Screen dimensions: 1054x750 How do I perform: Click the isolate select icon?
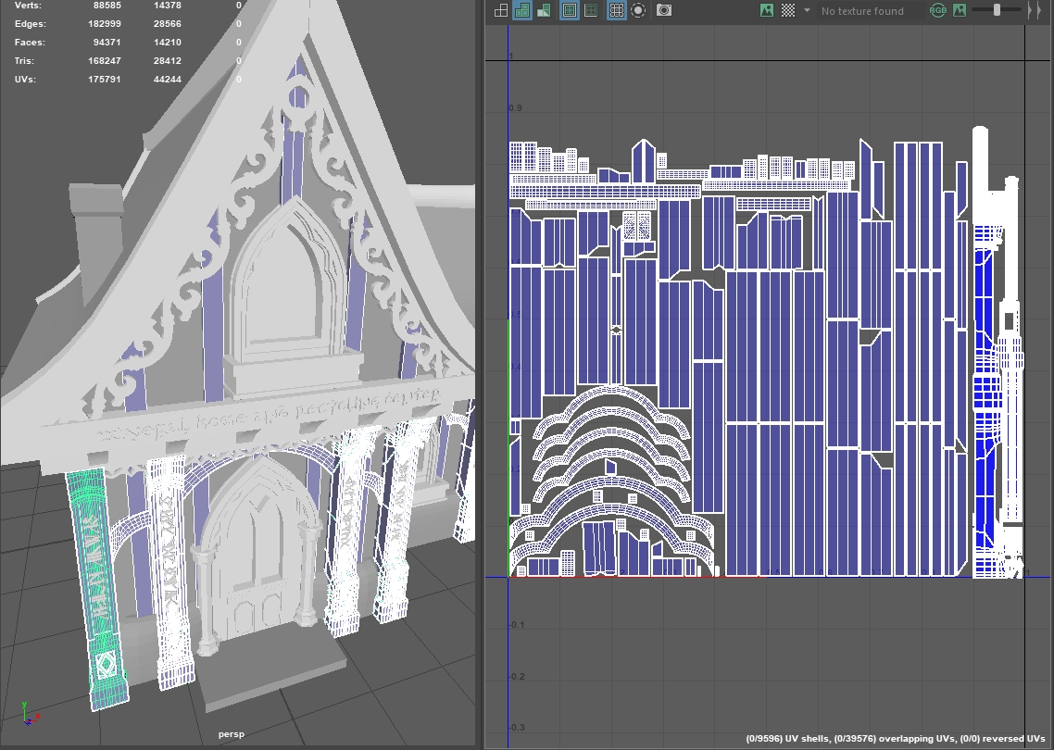(x=638, y=11)
